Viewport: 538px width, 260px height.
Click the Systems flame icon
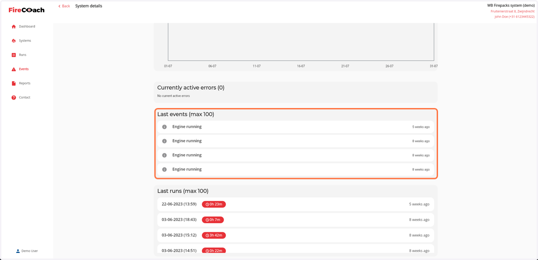pyautogui.click(x=13, y=41)
